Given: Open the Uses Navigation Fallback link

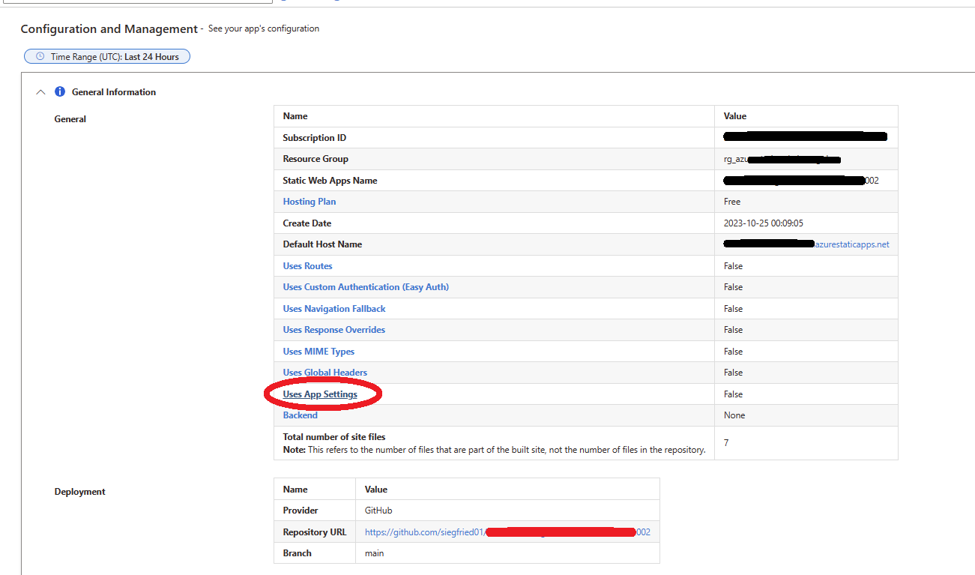Looking at the screenshot, I should (334, 309).
